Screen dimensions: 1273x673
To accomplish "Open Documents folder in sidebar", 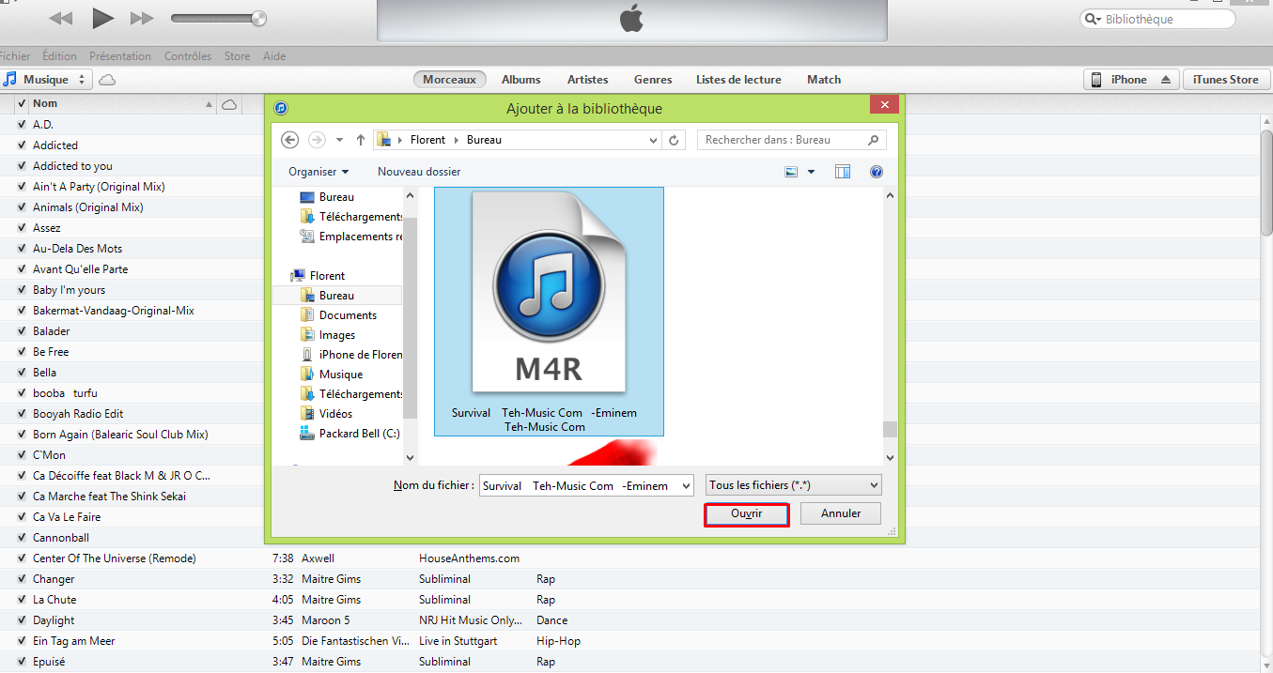I will click(x=338, y=315).
